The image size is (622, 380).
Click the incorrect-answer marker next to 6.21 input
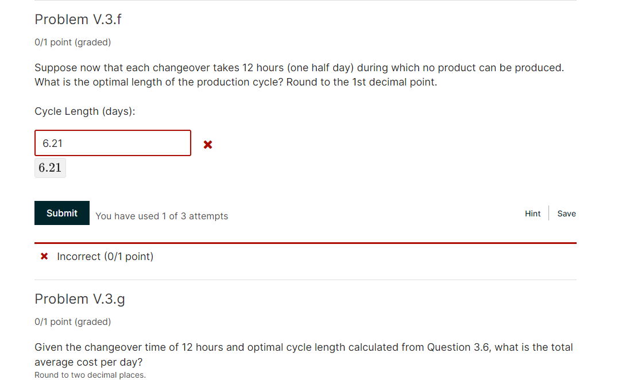[207, 145]
